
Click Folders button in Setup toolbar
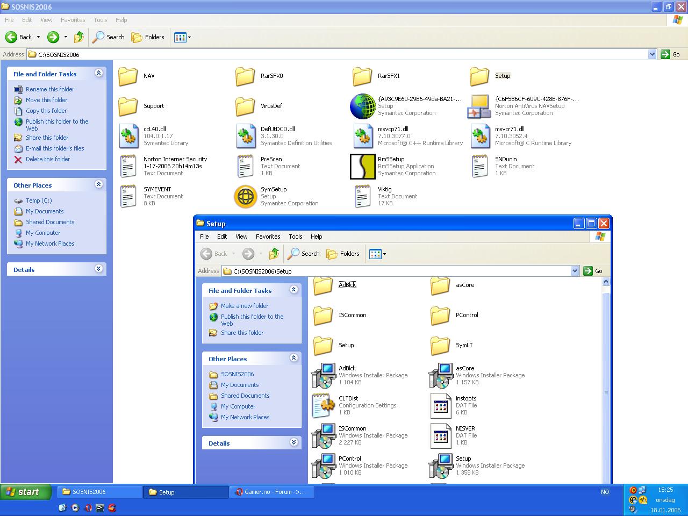coord(343,254)
